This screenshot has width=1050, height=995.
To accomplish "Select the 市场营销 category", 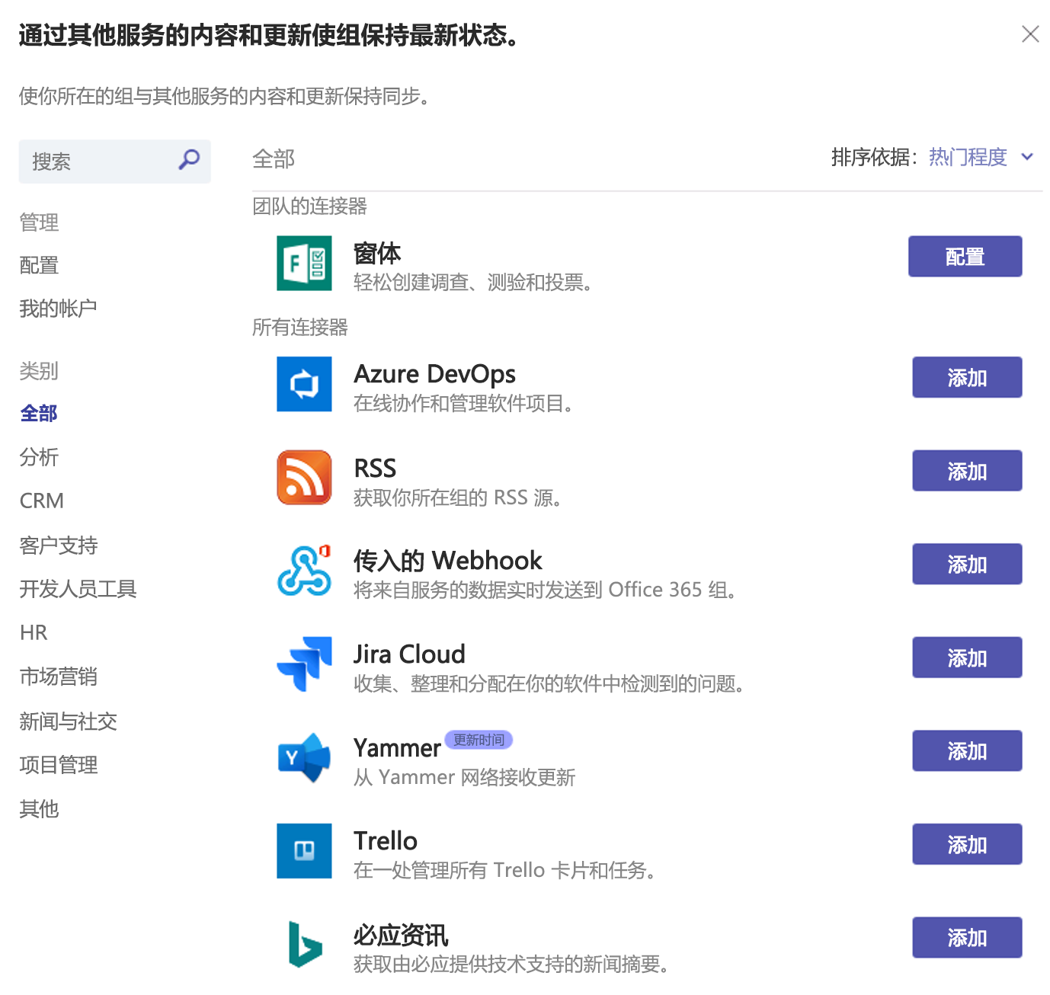I will click(x=59, y=677).
